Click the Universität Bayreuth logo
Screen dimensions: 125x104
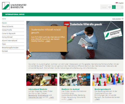click(14, 6)
